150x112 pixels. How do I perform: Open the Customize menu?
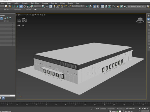click(54, 3)
